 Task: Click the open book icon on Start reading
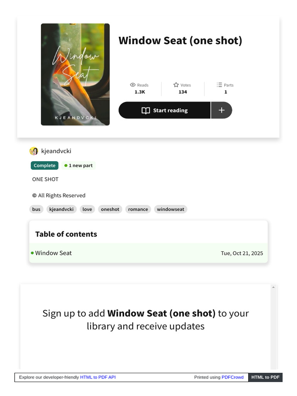pyautogui.click(x=146, y=111)
